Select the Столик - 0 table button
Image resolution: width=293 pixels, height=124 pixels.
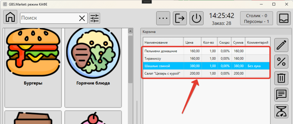(256, 18)
